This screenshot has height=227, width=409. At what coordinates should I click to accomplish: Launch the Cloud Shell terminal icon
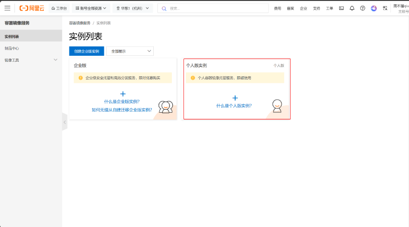(341, 8)
